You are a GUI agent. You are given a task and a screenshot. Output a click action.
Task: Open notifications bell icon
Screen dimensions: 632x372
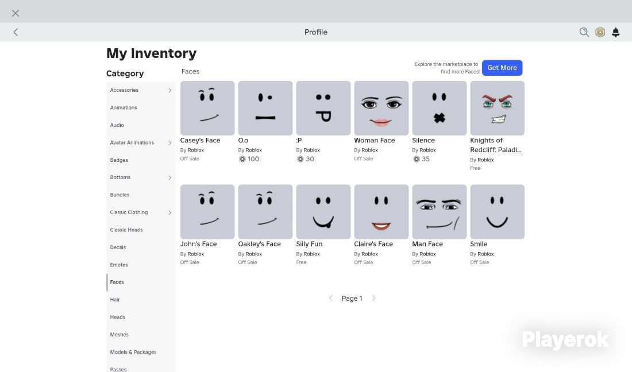(x=615, y=32)
